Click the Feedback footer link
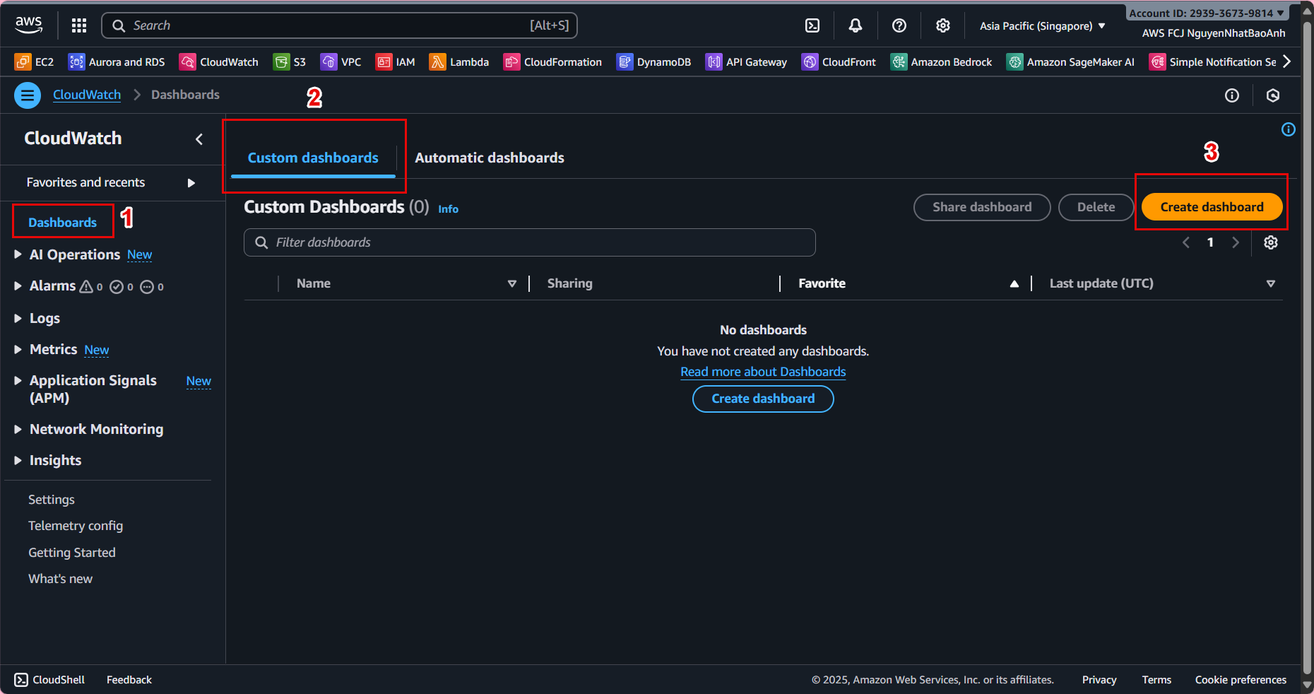This screenshot has width=1314, height=694. [129, 680]
